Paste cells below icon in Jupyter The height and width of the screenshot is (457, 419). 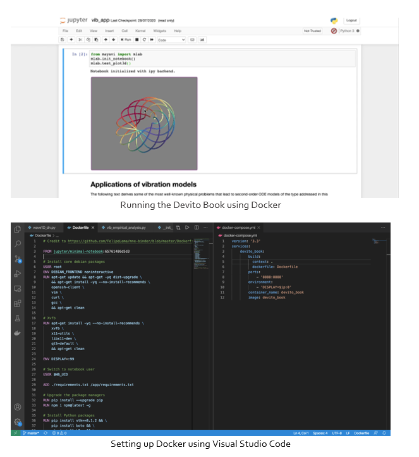click(x=97, y=40)
